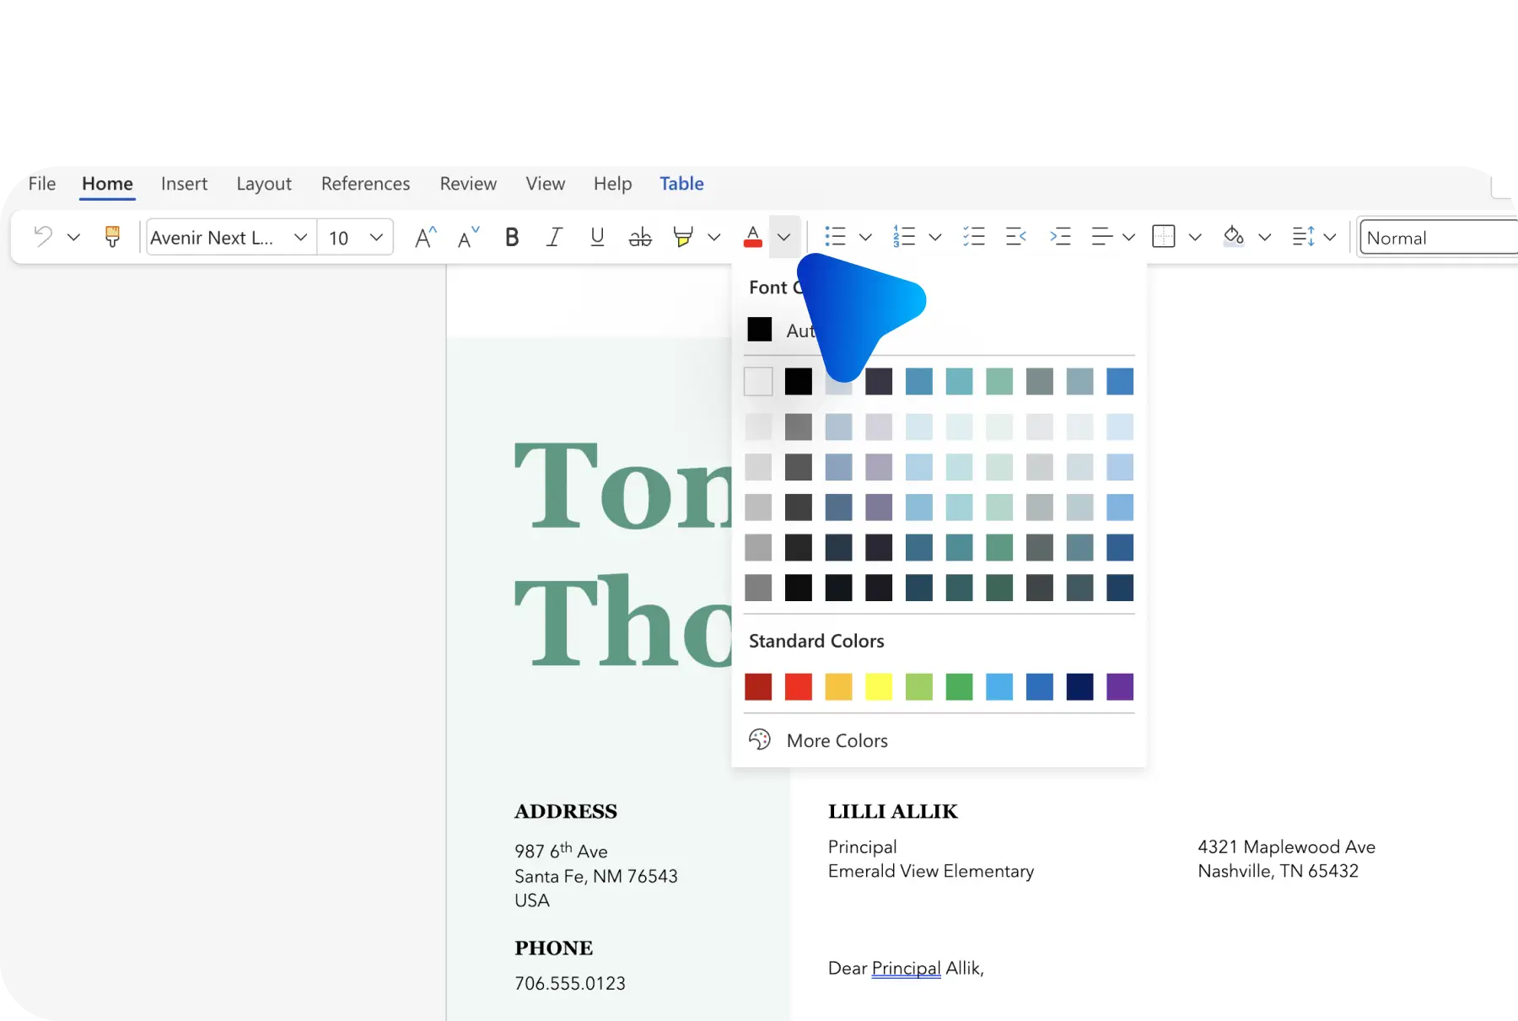The image size is (1518, 1021).
Task: Collapse the font color dropdown arrow
Action: pyautogui.click(x=784, y=238)
